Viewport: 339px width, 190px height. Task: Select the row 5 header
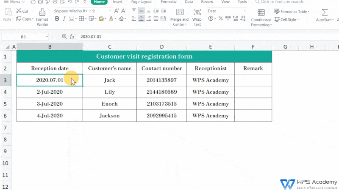pos(5,104)
